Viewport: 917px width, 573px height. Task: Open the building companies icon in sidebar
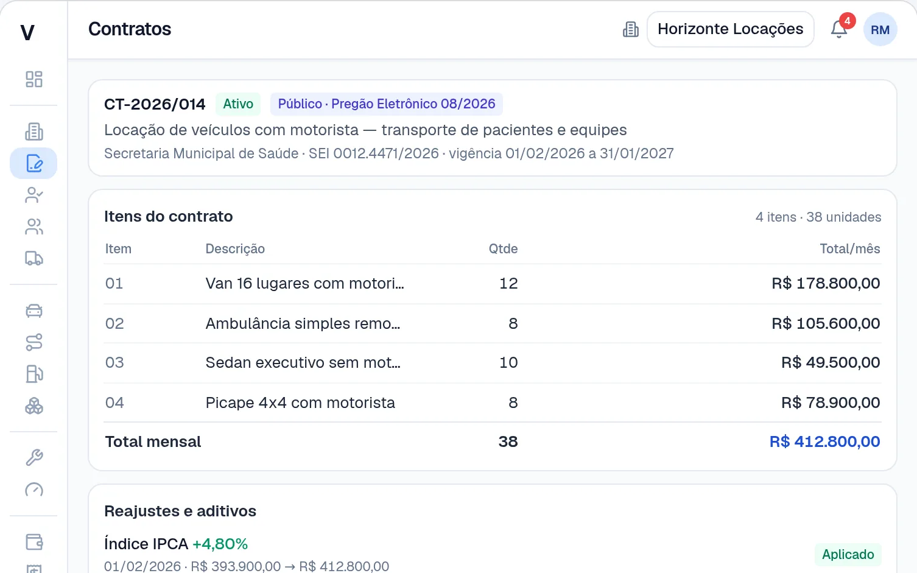click(33, 132)
